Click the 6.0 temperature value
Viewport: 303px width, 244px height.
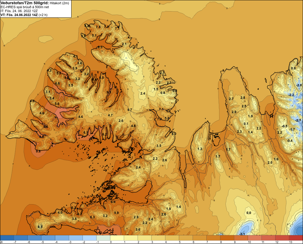102,78
